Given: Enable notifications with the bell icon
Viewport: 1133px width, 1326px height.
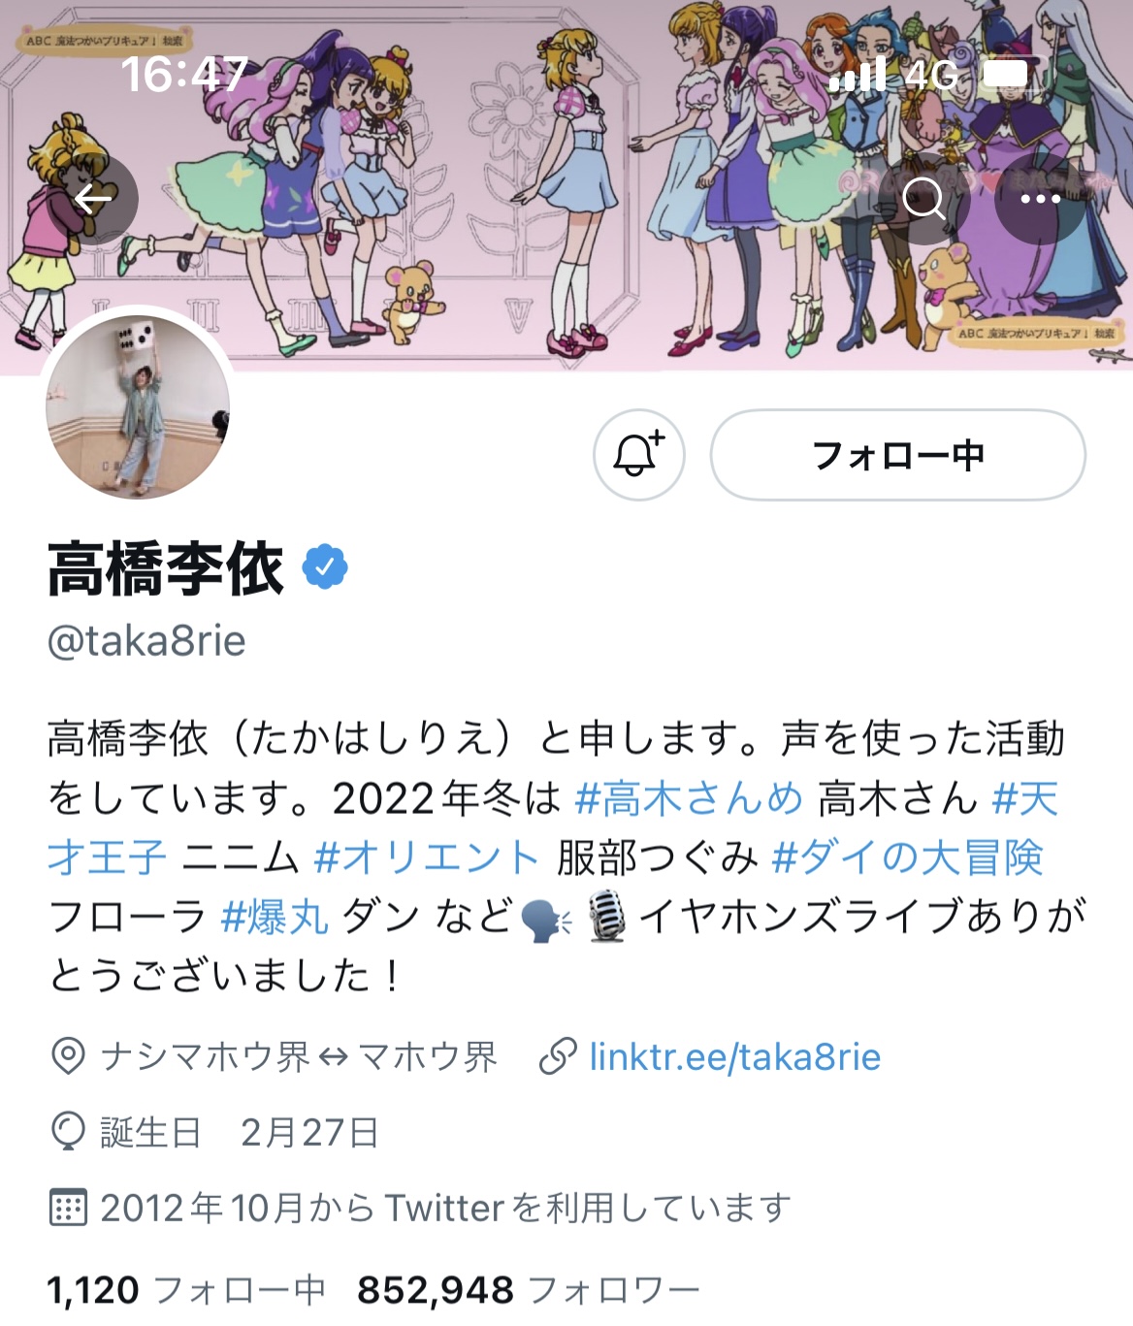Looking at the screenshot, I should tap(639, 455).
